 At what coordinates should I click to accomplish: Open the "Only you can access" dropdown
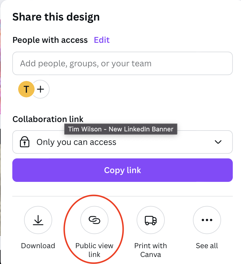tap(123, 142)
